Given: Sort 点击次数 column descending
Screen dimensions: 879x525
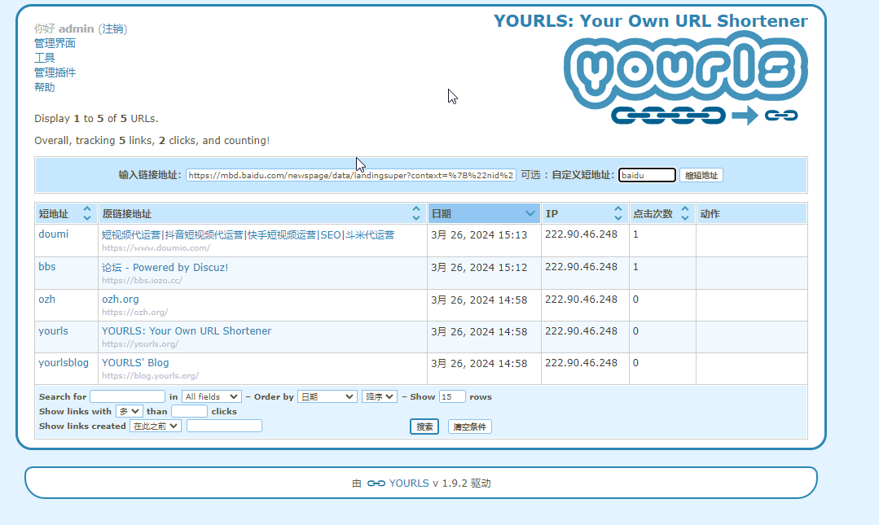Looking at the screenshot, I should pyautogui.click(x=684, y=217).
